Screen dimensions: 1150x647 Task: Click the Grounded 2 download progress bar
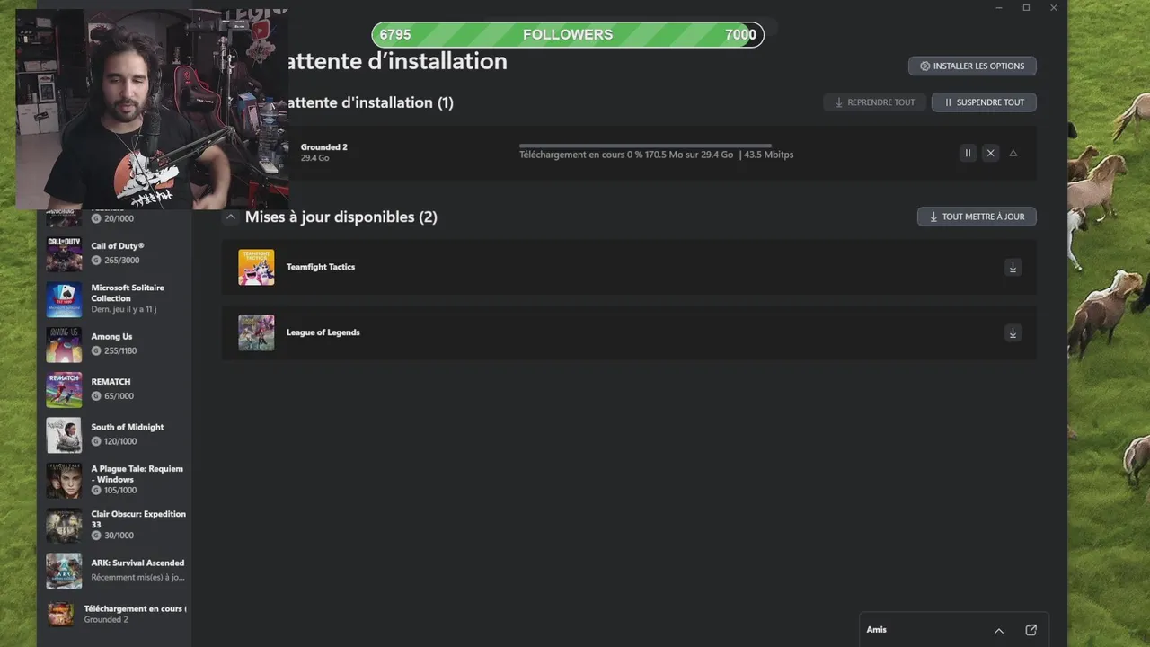click(645, 145)
